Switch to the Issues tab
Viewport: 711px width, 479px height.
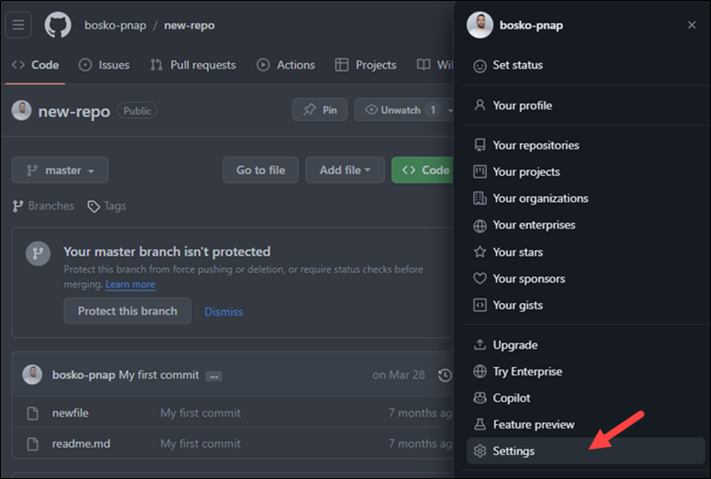104,65
